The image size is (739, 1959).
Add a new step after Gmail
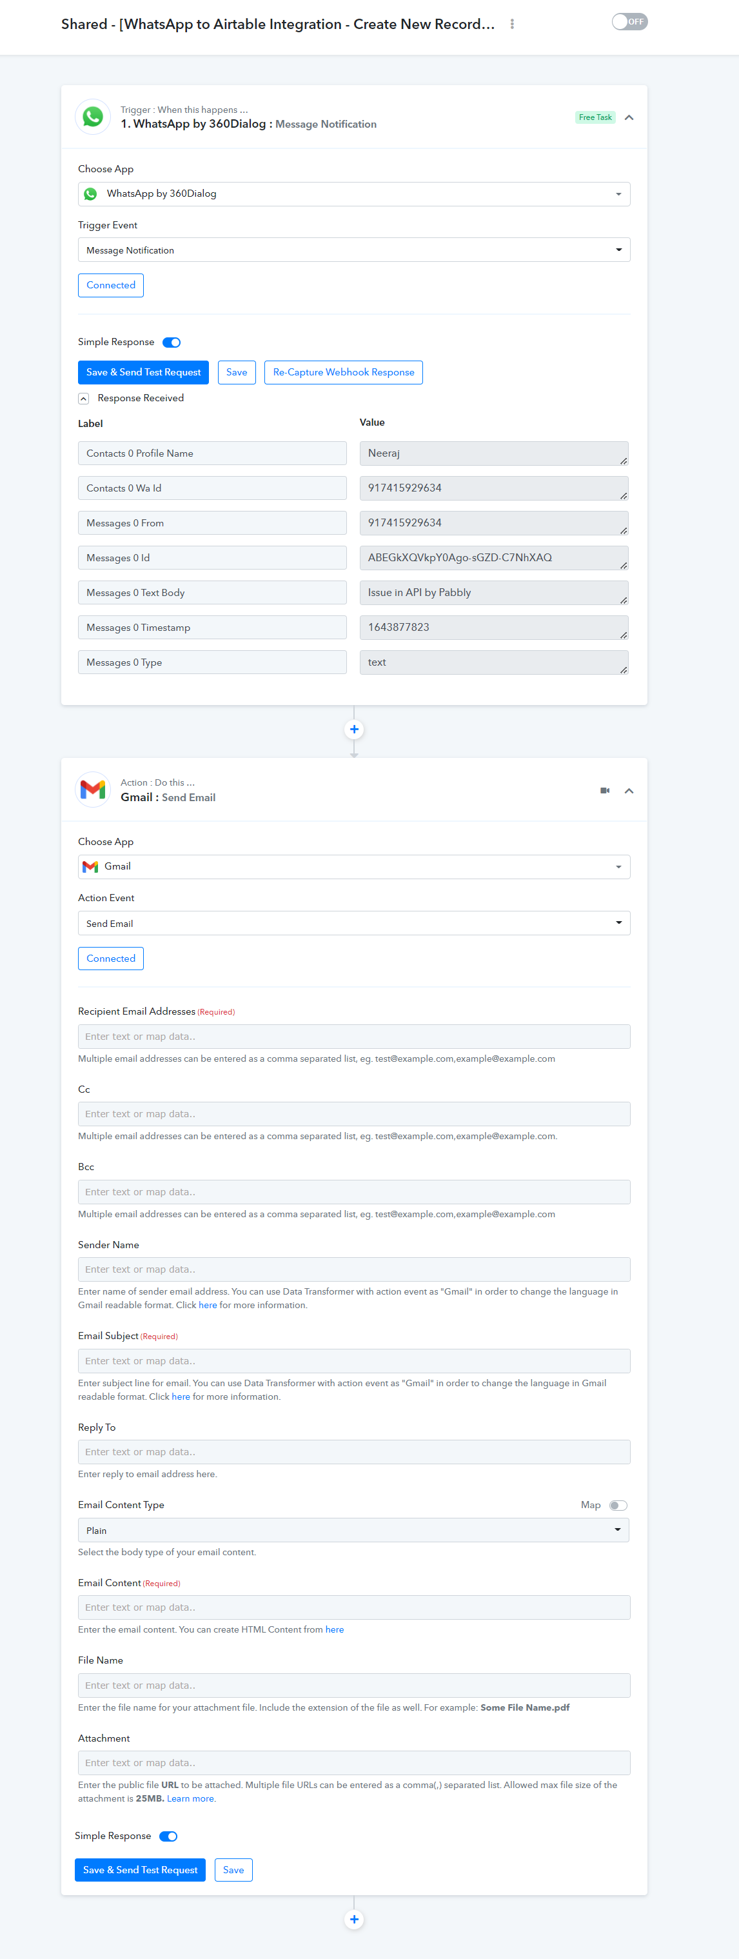click(x=353, y=1920)
